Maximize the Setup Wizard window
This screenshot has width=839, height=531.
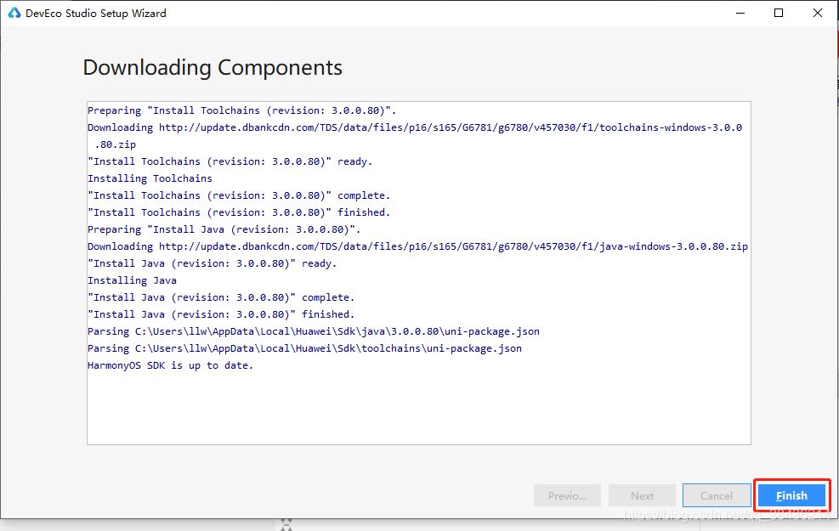click(779, 13)
